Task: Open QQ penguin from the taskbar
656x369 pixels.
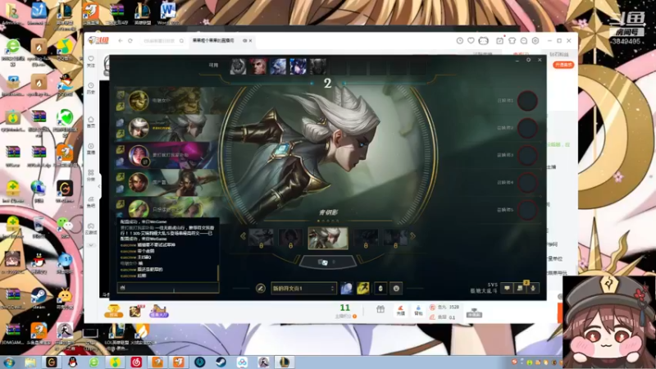Action: pos(73,362)
